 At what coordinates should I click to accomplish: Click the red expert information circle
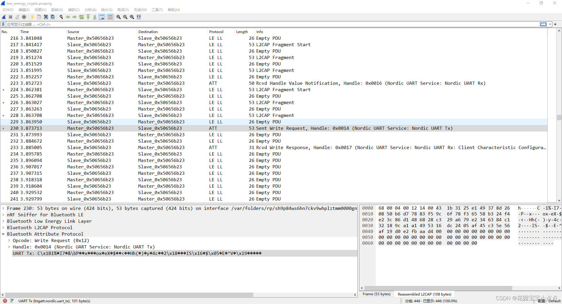(x=5, y=300)
